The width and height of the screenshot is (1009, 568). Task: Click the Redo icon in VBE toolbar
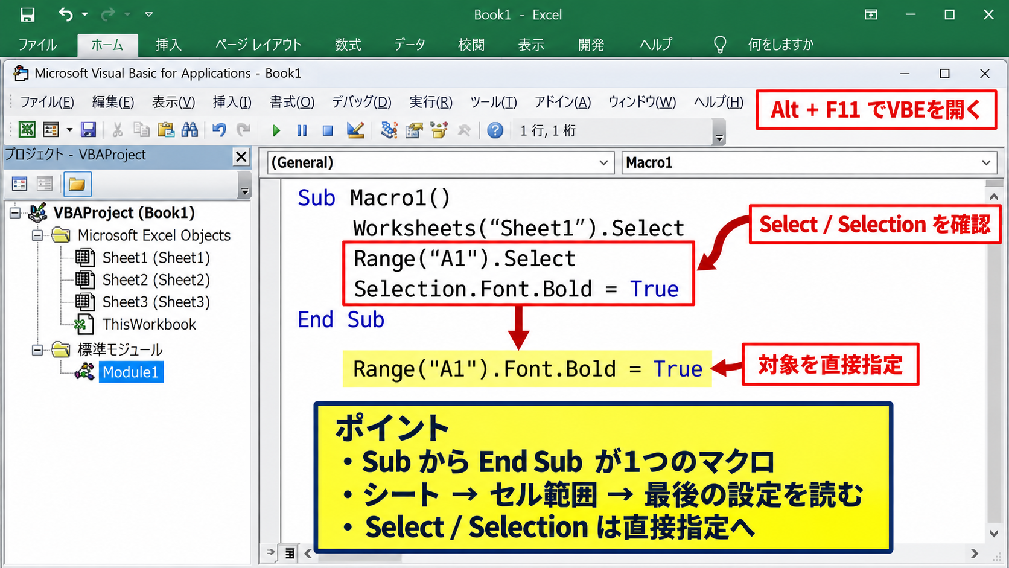point(243,130)
